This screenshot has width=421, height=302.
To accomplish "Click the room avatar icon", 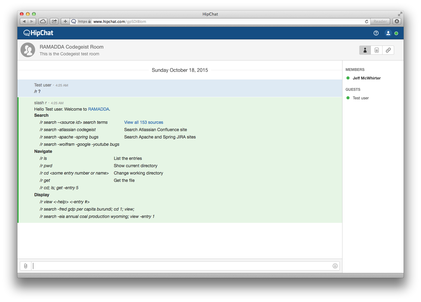I will click(28, 50).
